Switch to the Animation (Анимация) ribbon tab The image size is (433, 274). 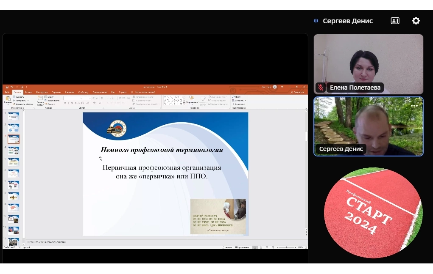pyautogui.click(x=70, y=92)
